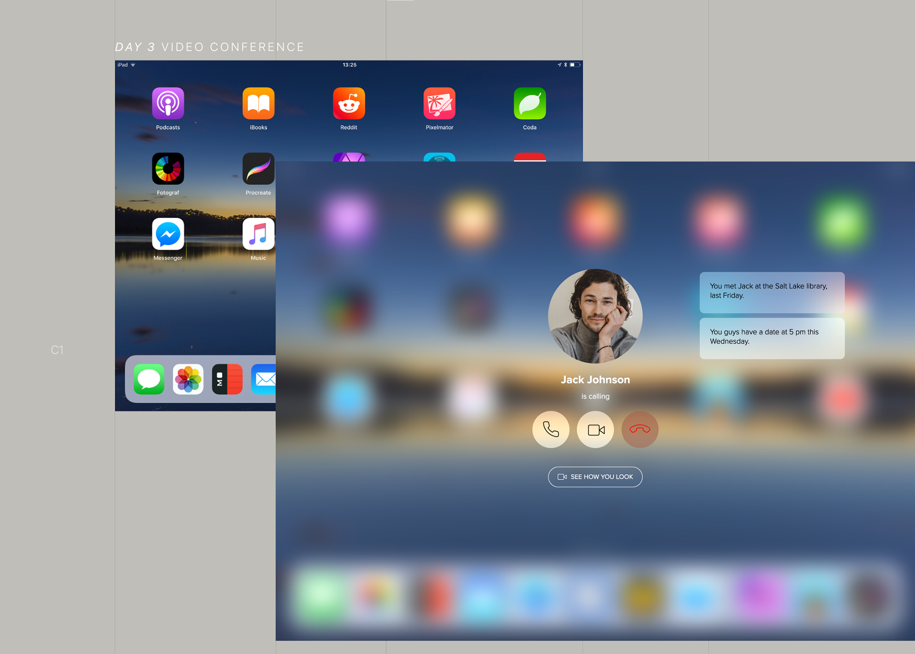Launch Procreate from the home screen
This screenshot has height=654, width=915.
pyautogui.click(x=258, y=169)
